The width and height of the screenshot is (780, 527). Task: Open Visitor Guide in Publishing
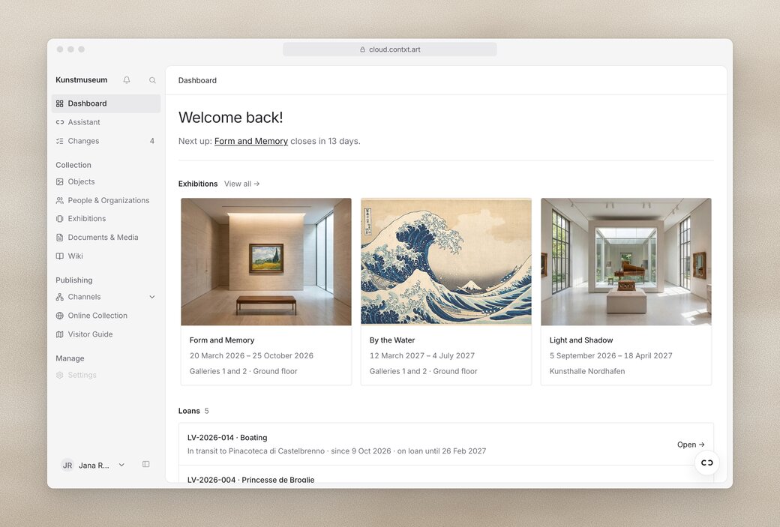tap(106, 334)
